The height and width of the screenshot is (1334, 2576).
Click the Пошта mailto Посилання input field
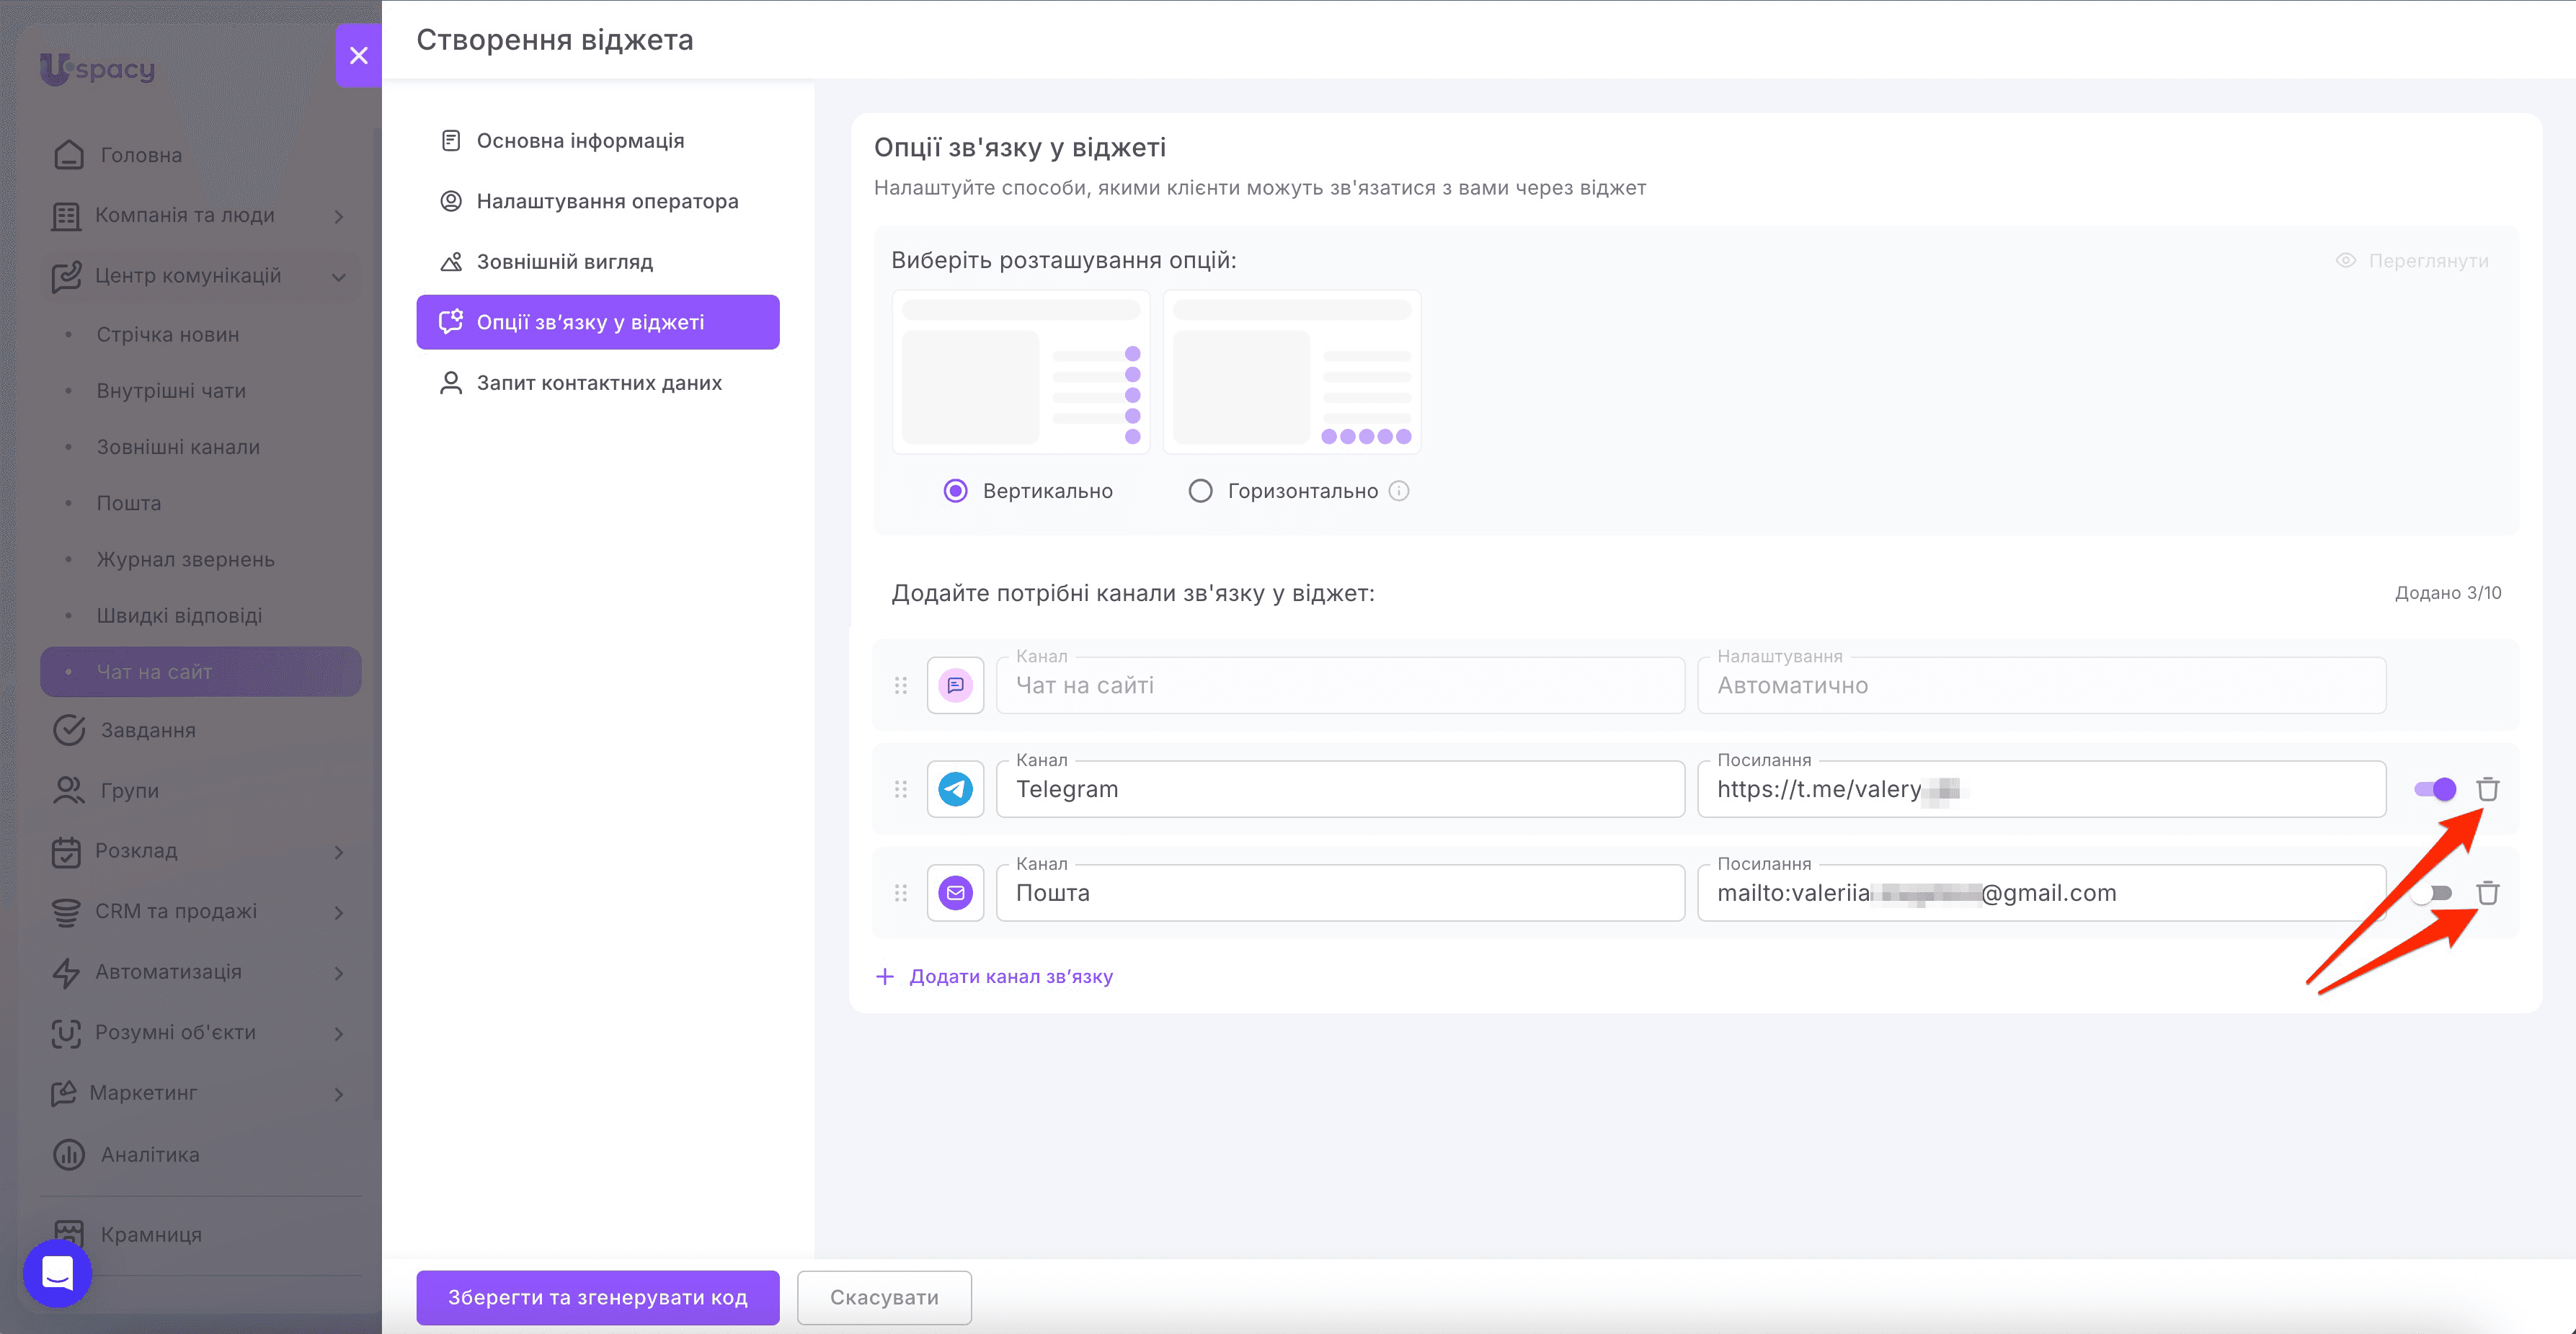tap(2041, 893)
